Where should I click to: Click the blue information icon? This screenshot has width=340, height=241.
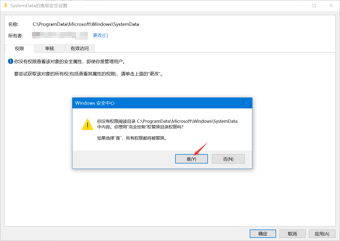[x=10, y=62]
